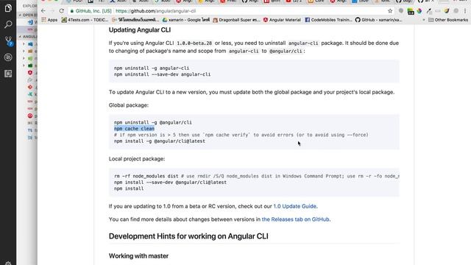Expand the light green folder tree row

[28, 59]
